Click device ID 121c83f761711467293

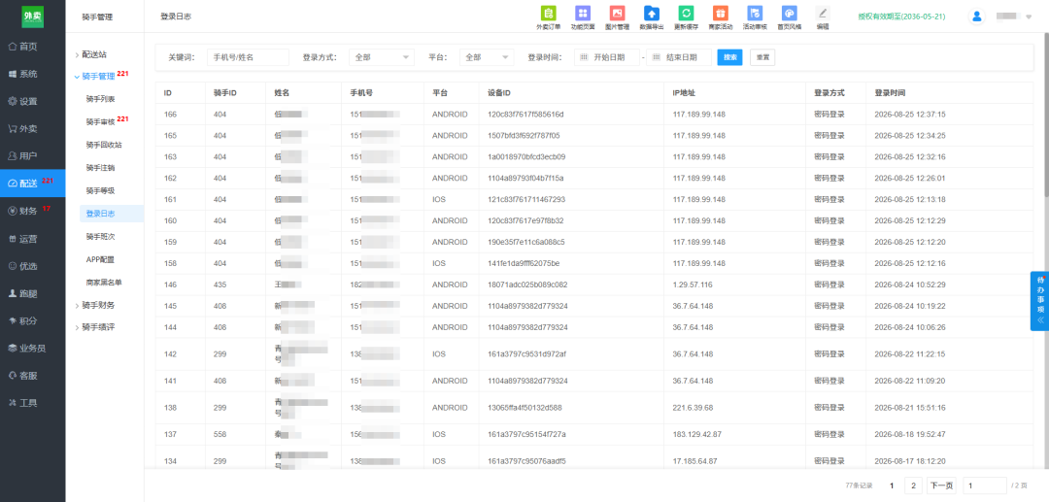(x=526, y=199)
